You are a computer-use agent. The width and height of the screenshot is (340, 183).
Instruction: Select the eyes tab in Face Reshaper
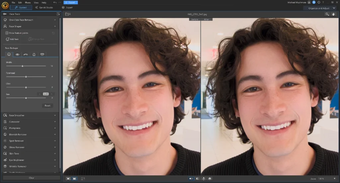17,54
